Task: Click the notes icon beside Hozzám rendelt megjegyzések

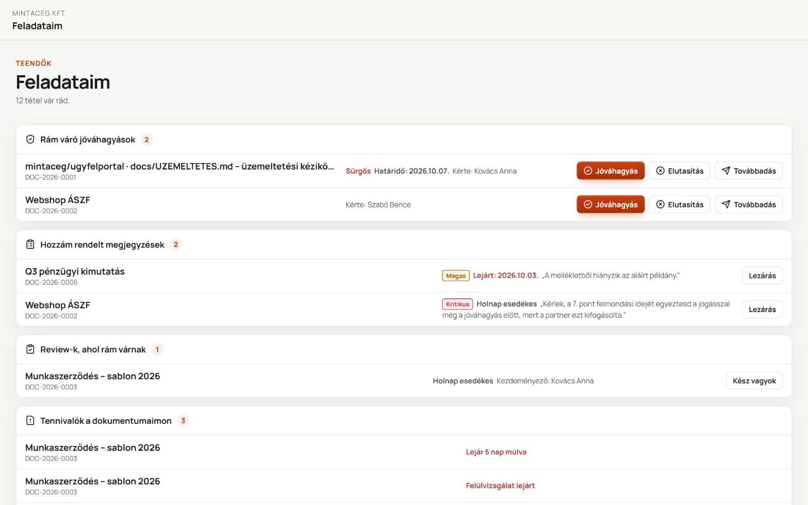Action: click(30, 244)
